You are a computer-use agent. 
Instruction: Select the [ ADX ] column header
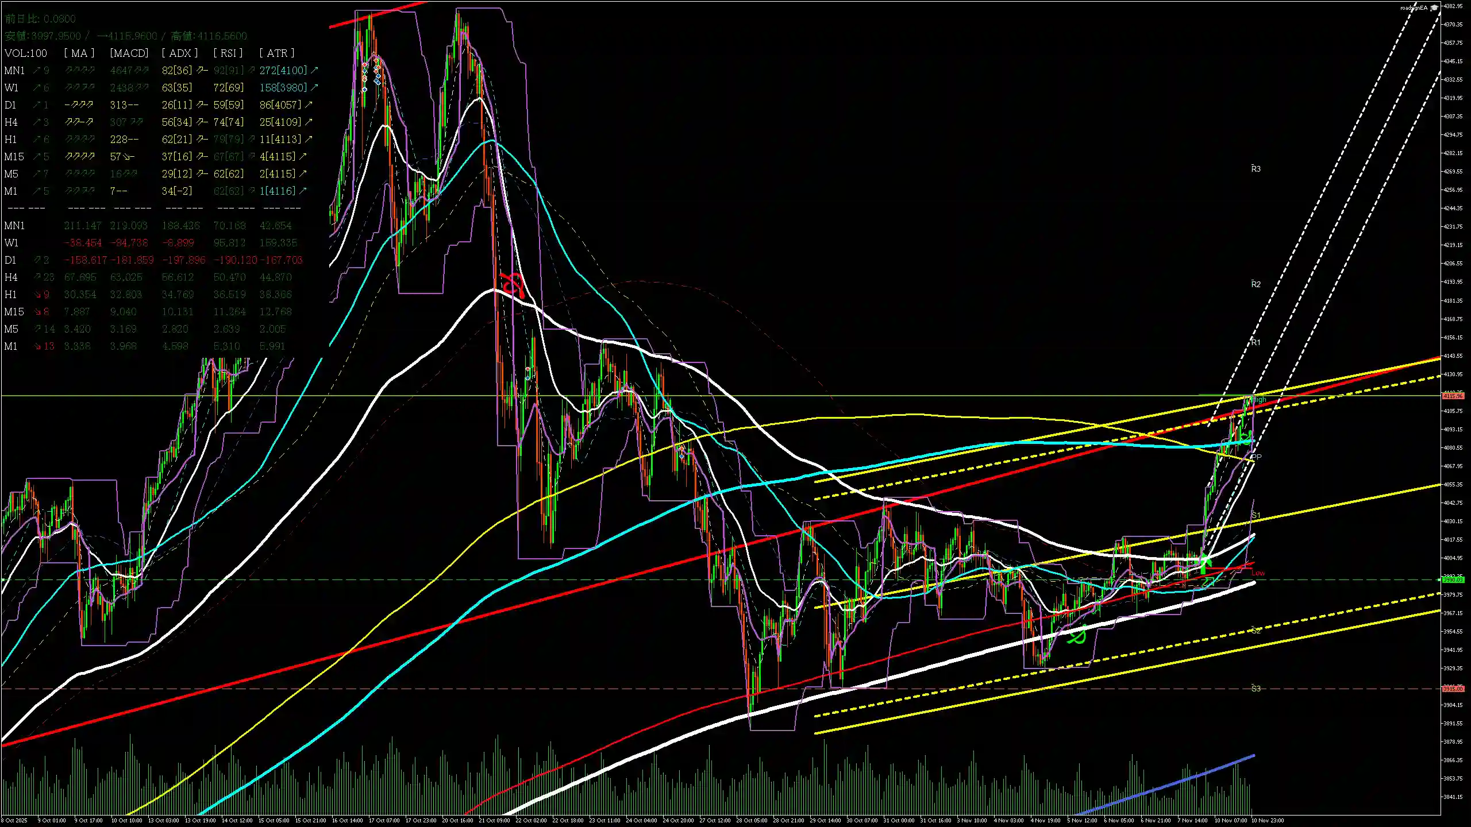(x=179, y=53)
